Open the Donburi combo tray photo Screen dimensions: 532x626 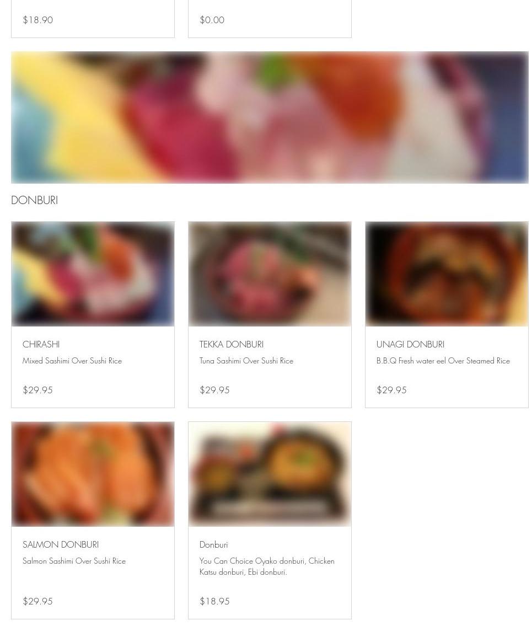270,474
